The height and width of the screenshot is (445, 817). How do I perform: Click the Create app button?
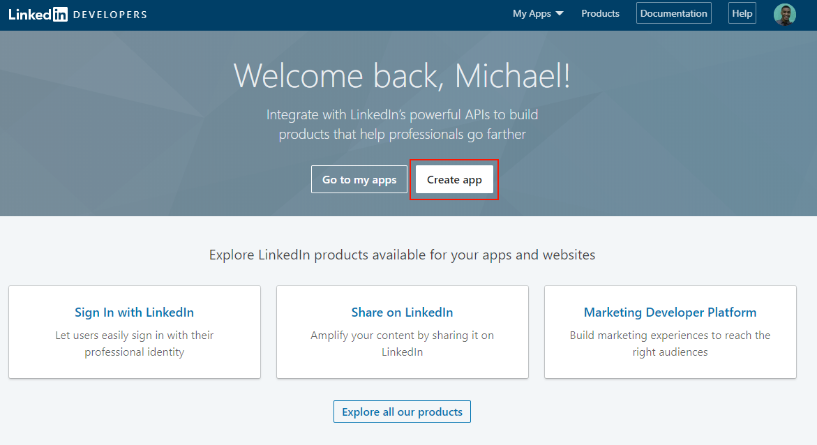(x=454, y=179)
